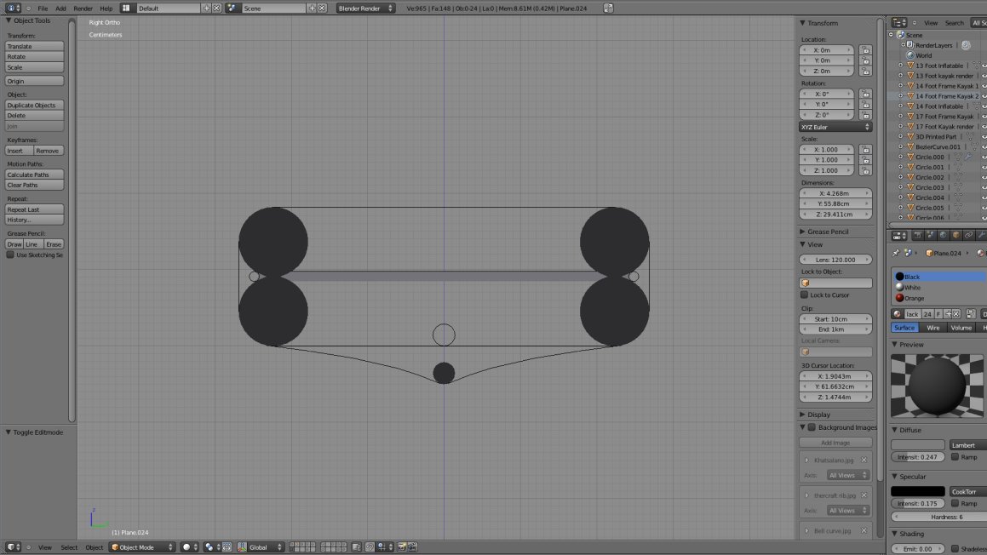Expand the 13 Foot Inflatable tree item

900,66
